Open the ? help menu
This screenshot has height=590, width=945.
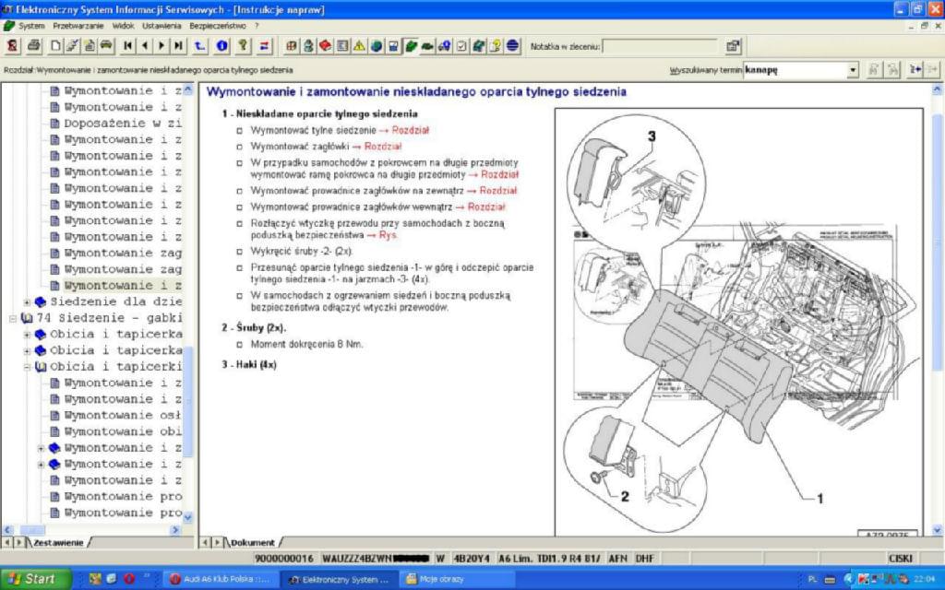click(257, 26)
